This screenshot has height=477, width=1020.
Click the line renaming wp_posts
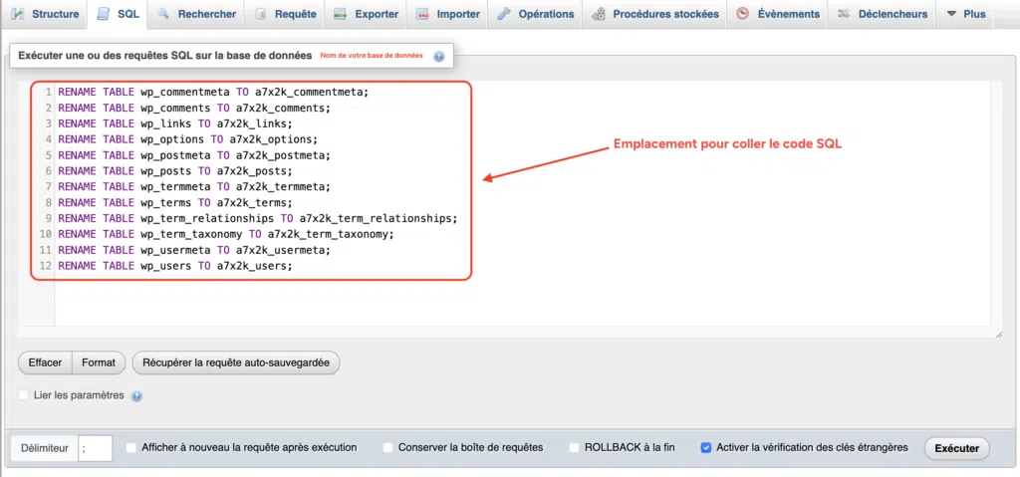coord(175,170)
